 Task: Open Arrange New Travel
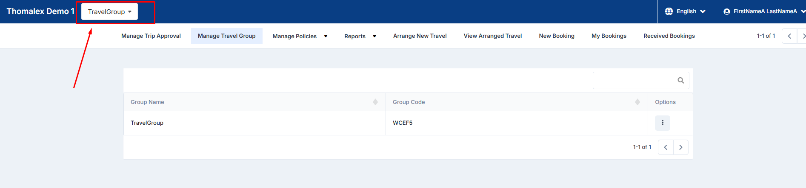[420, 36]
